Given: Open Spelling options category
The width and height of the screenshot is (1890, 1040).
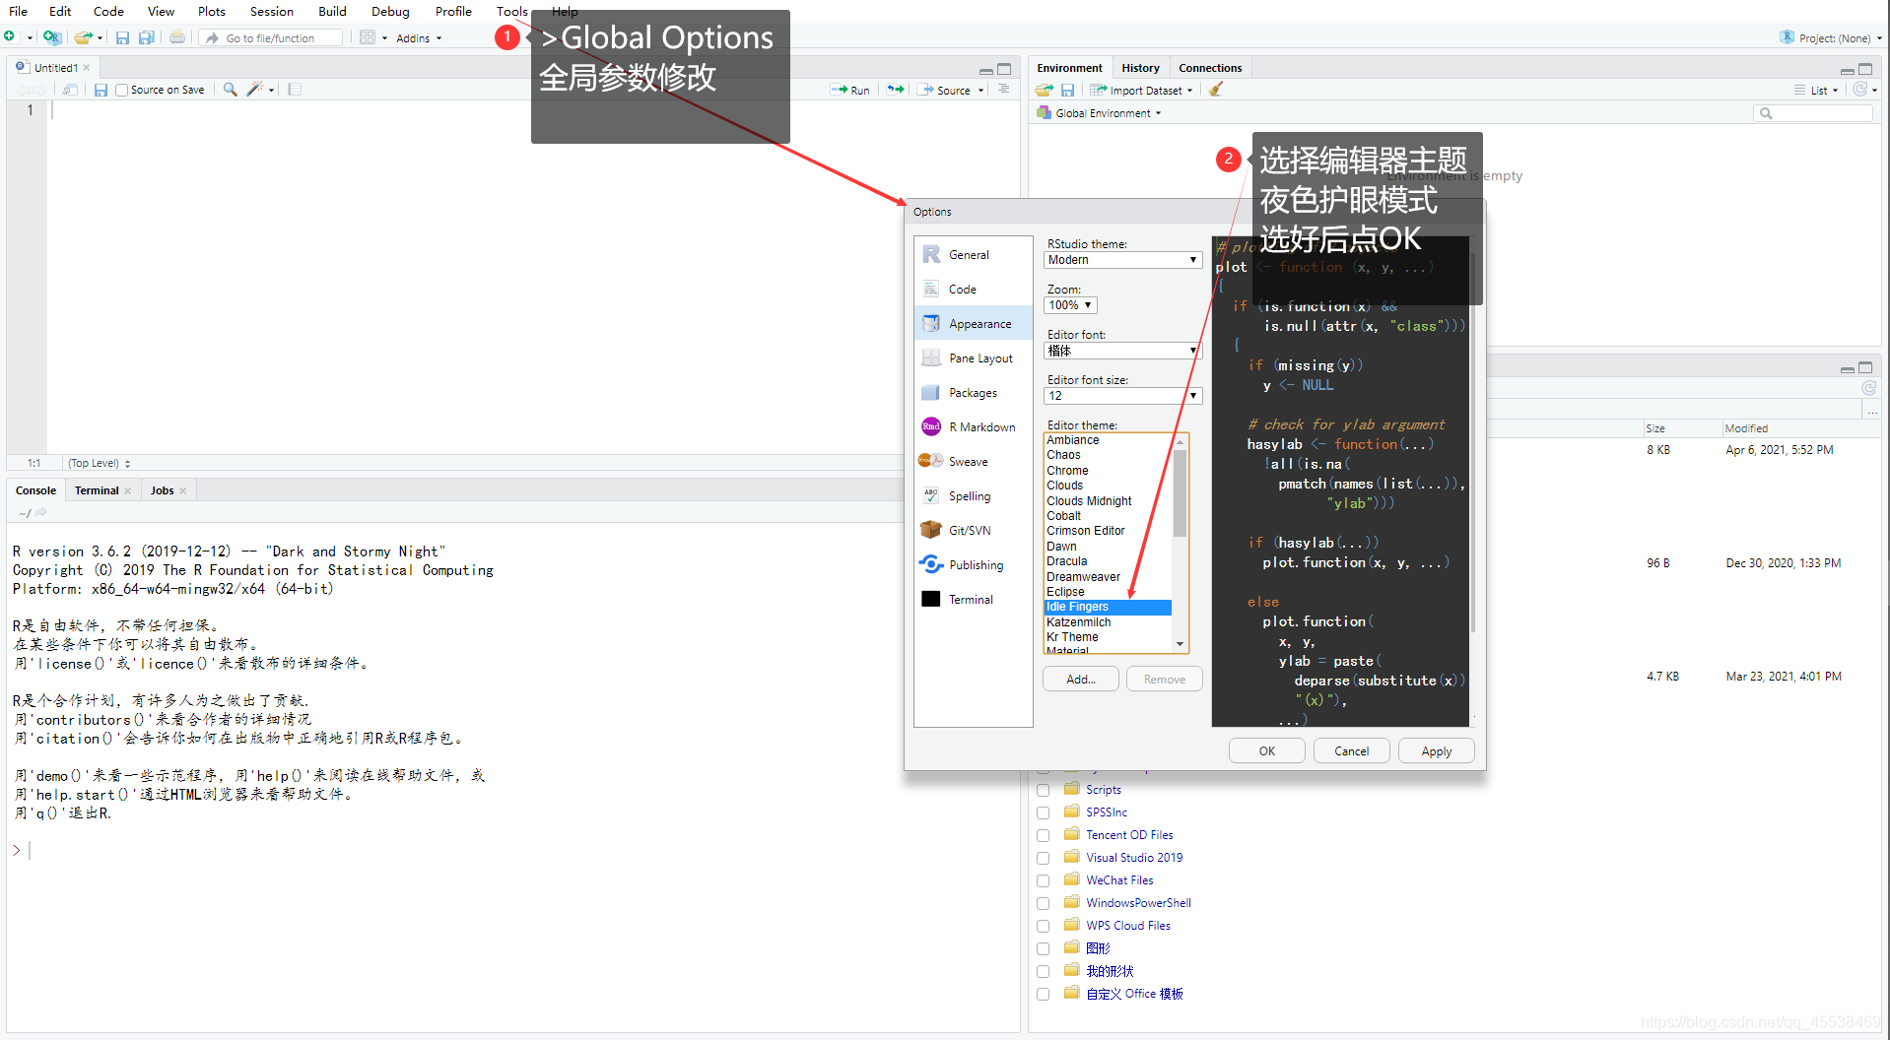Looking at the screenshot, I should click(x=973, y=495).
